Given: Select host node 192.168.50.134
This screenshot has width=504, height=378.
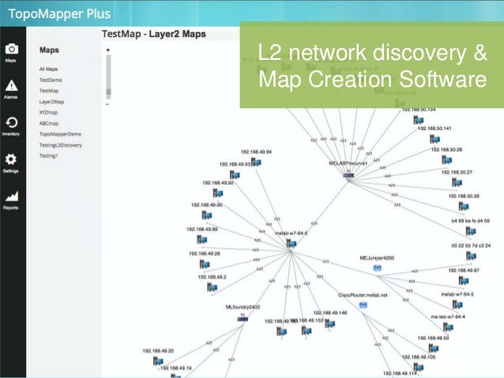Looking at the screenshot, I should point(418,120).
